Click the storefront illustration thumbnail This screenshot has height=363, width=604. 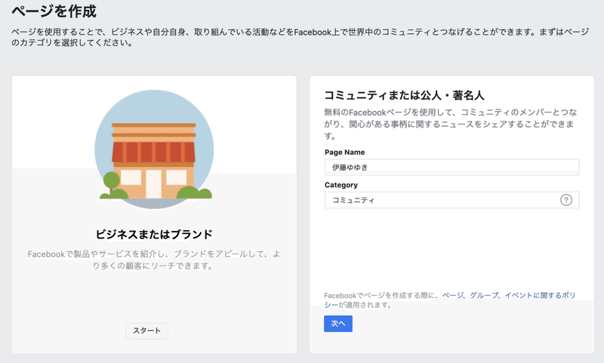click(x=154, y=149)
